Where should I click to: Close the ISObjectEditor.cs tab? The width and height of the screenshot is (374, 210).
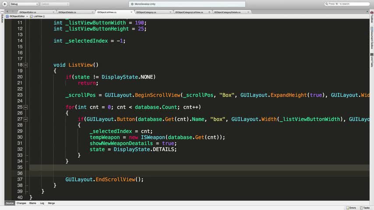(53, 12)
